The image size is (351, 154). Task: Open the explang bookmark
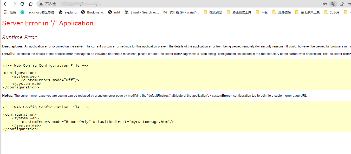click(x=68, y=12)
